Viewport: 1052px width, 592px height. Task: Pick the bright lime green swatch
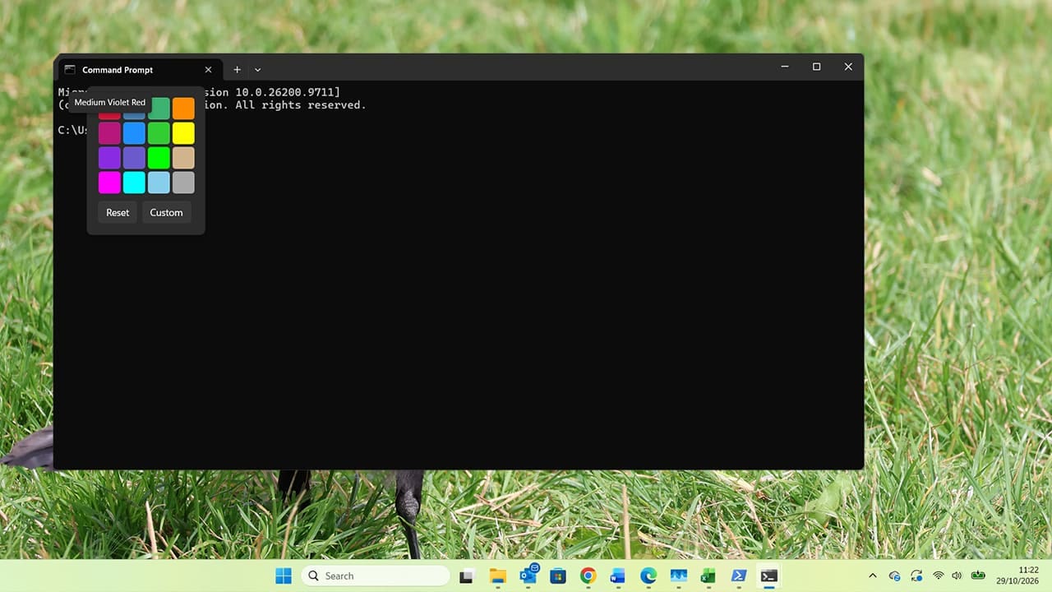[159, 158]
